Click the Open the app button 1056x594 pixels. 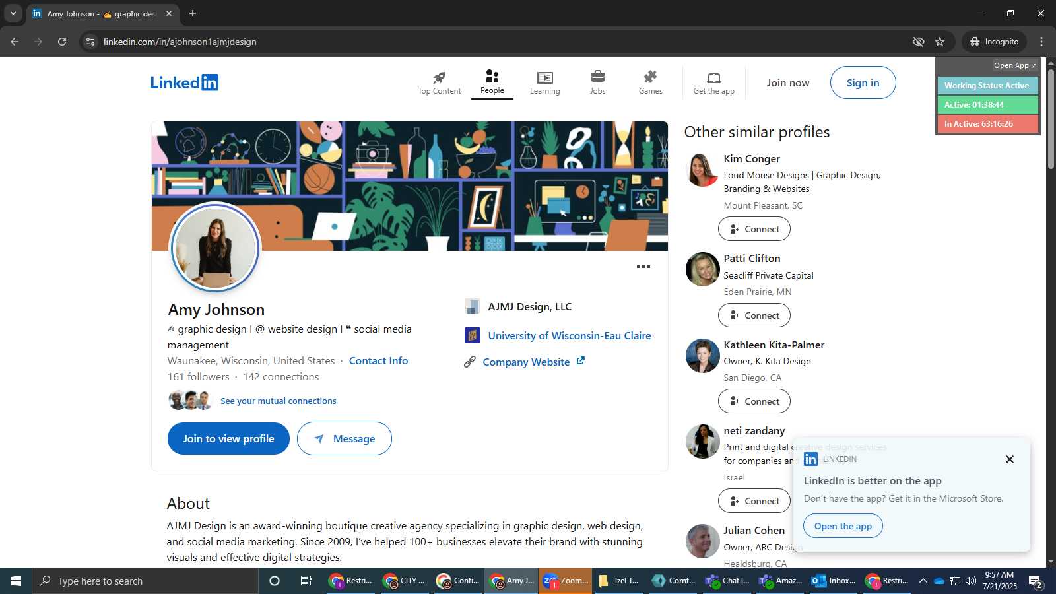(x=843, y=526)
